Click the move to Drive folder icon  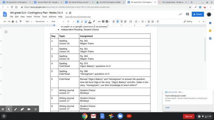pos(70,13)
